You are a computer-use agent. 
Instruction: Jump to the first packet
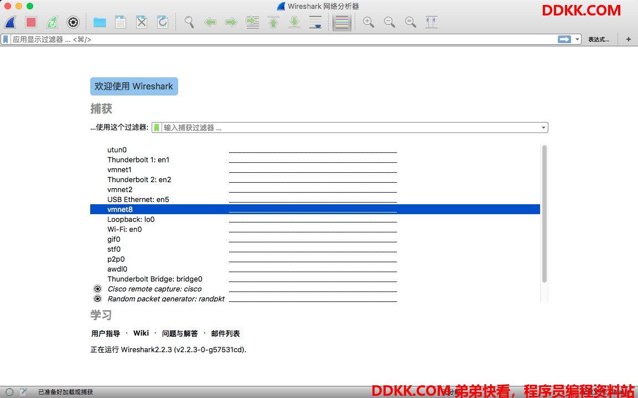coord(273,22)
